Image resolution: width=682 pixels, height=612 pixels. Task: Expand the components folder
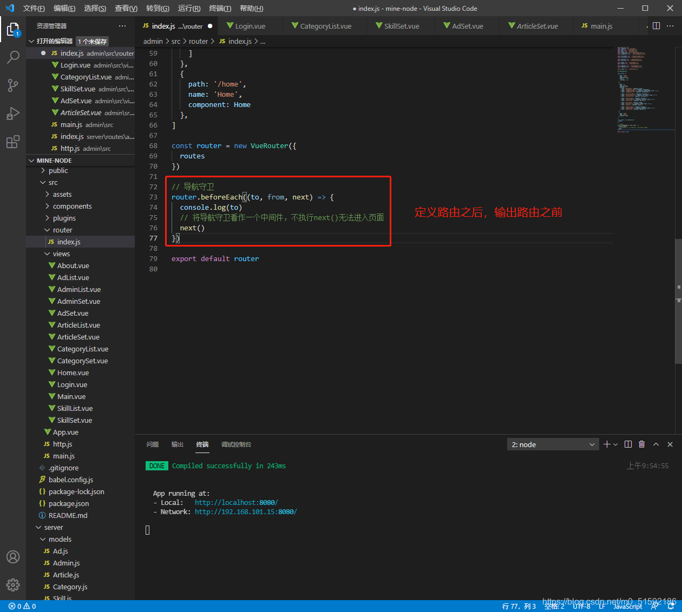(x=72, y=207)
